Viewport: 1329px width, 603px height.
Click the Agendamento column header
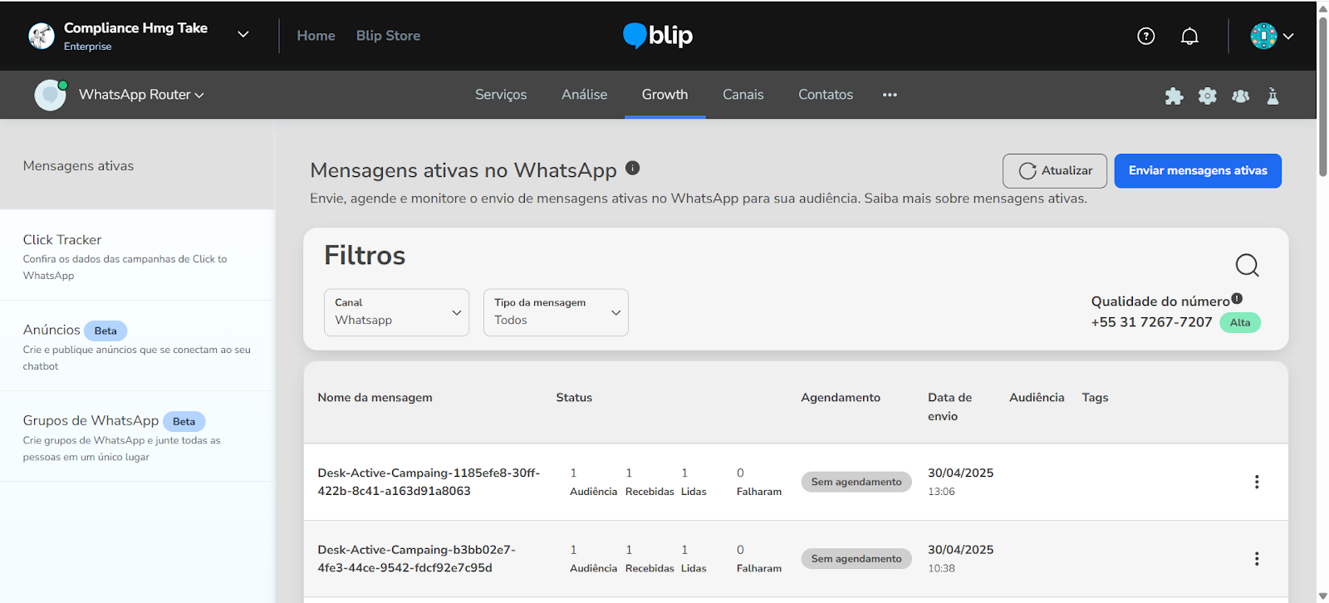point(841,398)
